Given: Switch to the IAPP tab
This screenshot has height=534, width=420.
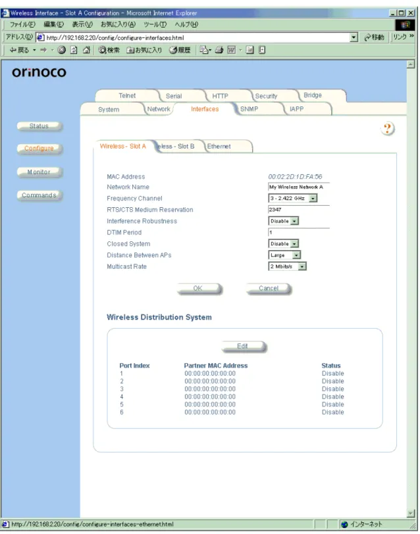Looking at the screenshot, I should [297, 109].
